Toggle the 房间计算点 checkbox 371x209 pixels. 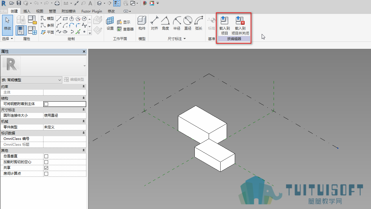point(46,174)
